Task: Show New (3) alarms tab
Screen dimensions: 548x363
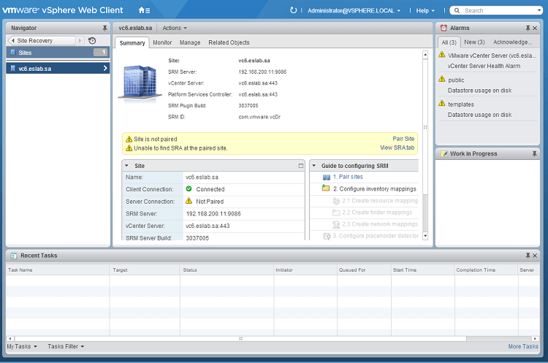Action: click(474, 42)
